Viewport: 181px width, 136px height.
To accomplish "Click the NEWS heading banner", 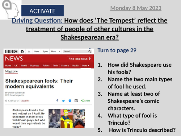I will [x=14, y=58].
